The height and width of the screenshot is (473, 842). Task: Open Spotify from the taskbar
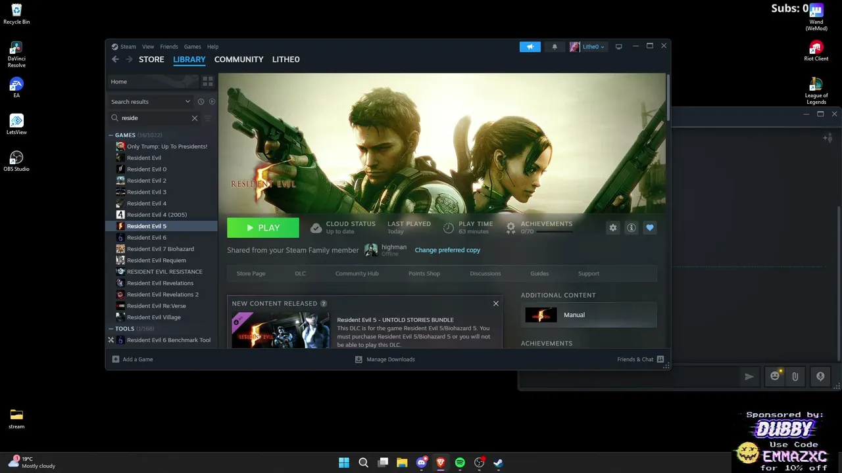460,462
